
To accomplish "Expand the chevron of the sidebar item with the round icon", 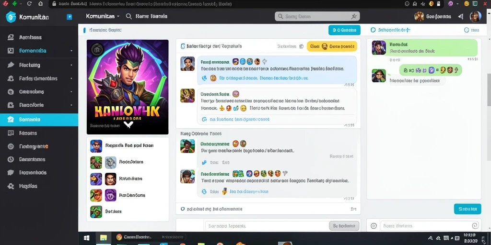I will coord(71,92).
